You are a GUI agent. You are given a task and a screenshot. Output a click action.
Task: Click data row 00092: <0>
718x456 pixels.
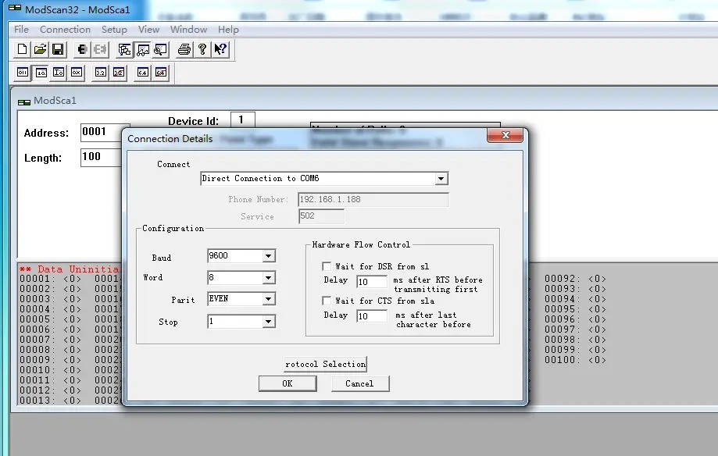click(576, 279)
